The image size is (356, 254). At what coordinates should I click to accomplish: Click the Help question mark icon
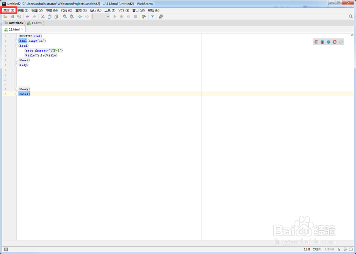[152, 16]
